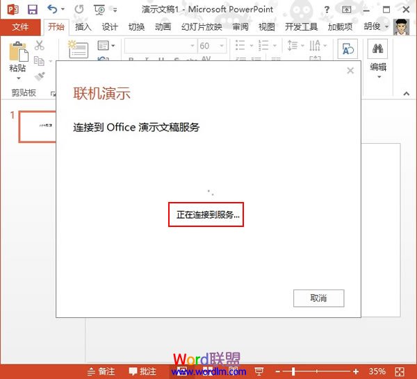Click the numbered list icon
Screen dimensions: 417x379
263,45
